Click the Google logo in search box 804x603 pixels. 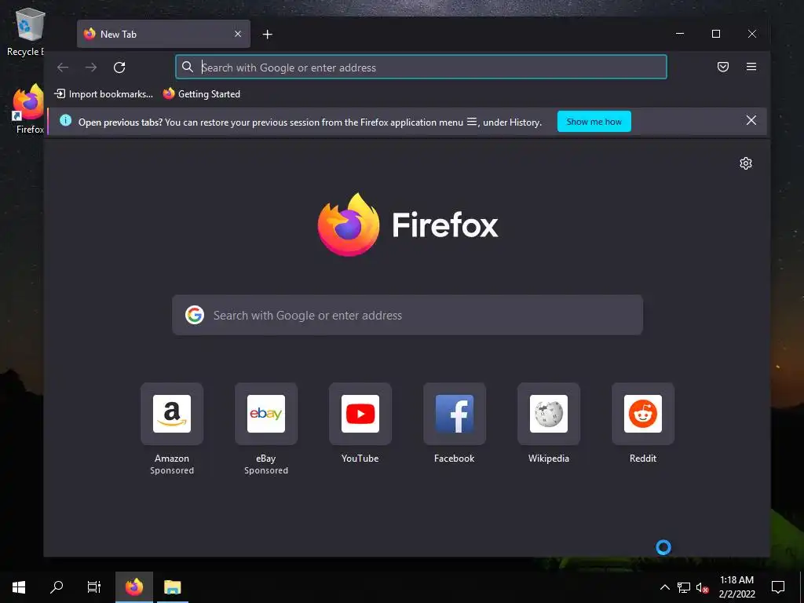195,315
